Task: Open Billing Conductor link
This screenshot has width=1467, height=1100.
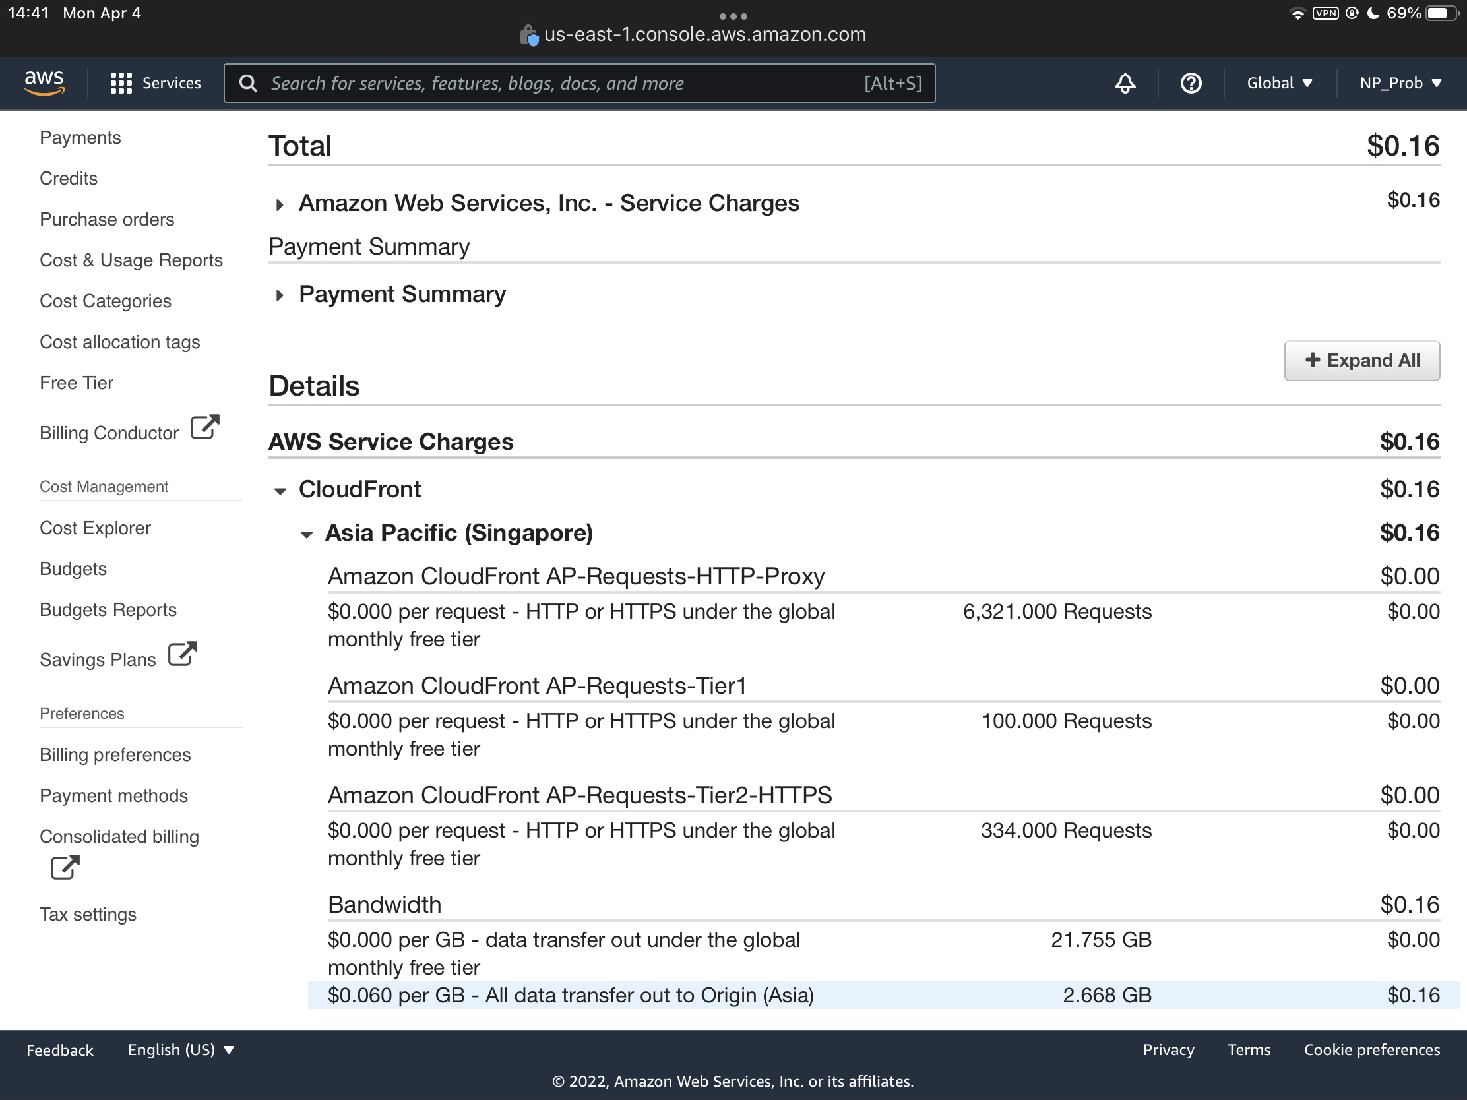Action: point(109,433)
